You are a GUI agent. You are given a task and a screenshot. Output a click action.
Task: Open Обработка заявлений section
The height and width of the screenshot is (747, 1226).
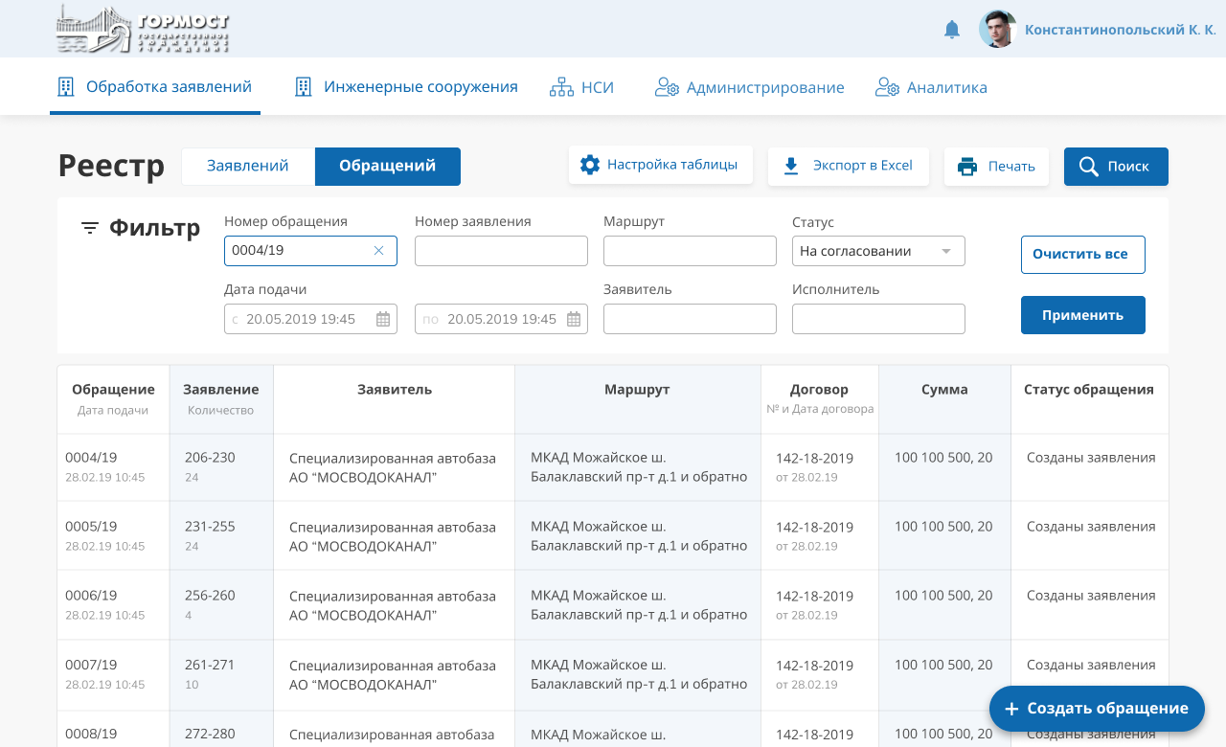155,86
